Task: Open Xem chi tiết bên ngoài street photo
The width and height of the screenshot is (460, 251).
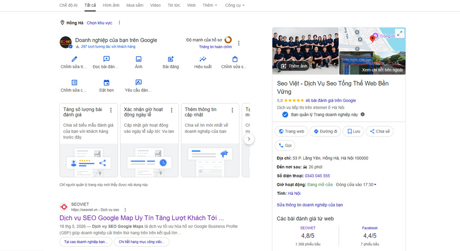Action: [372, 63]
